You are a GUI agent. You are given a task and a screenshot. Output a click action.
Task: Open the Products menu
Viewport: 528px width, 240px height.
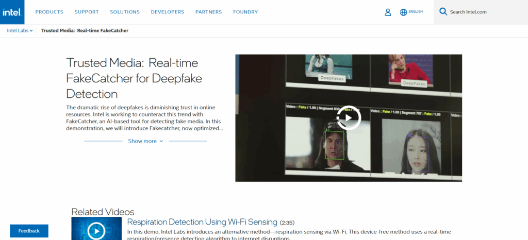pyautogui.click(x=49, y=12)
